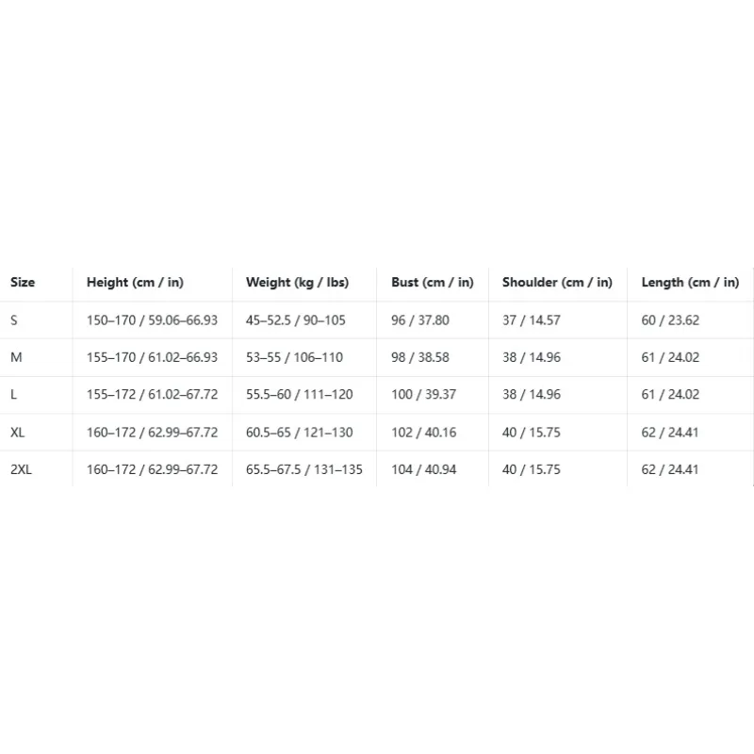The width and height of the screenshot is (754, 754).
Task: Click the L size row label
Action: 13,394
